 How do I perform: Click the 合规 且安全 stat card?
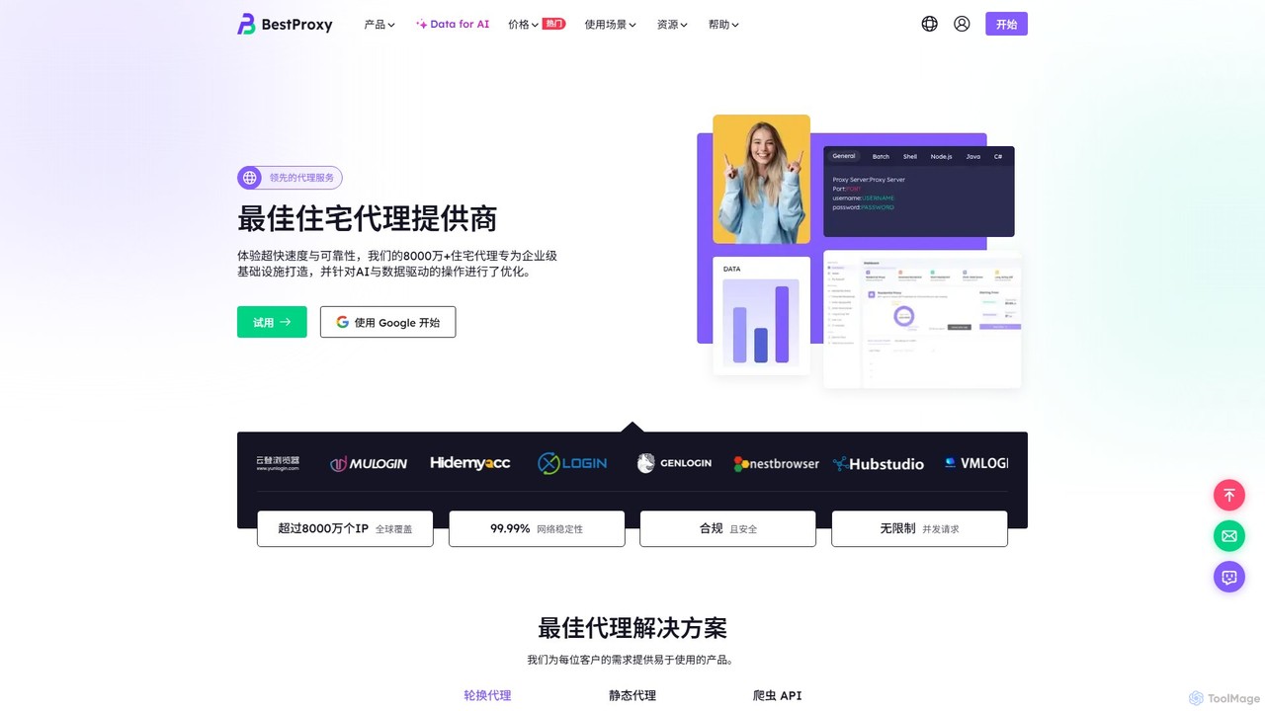[728, 528]
